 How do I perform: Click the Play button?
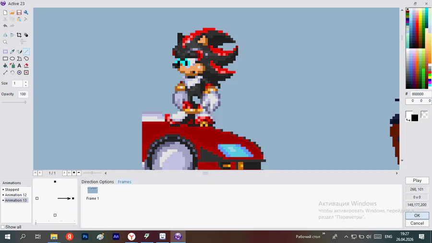417,181
